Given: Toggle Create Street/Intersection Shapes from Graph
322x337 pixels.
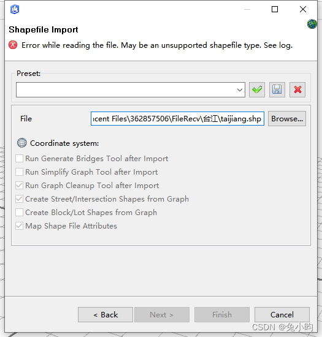Looking at the screenshot, I should [x=20, y=199].
